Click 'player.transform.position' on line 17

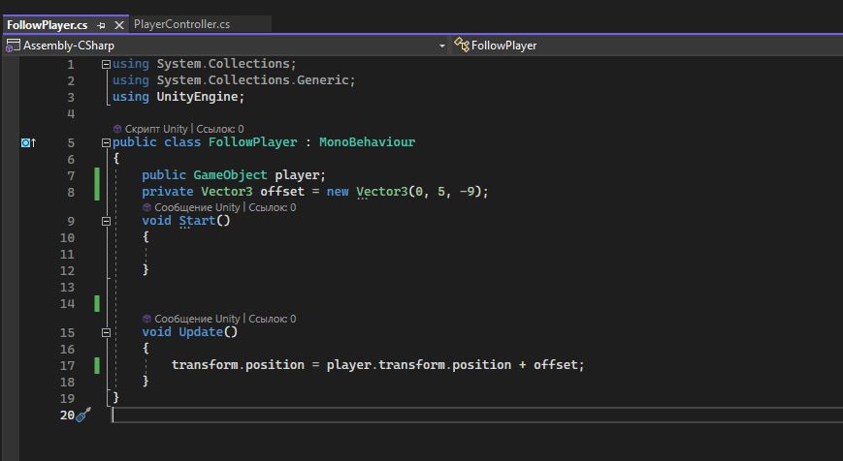419,365
